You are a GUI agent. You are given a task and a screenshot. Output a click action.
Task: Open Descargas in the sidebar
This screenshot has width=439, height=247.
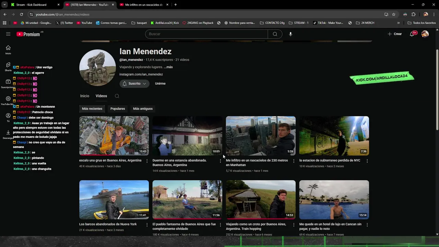pos(8,134)
